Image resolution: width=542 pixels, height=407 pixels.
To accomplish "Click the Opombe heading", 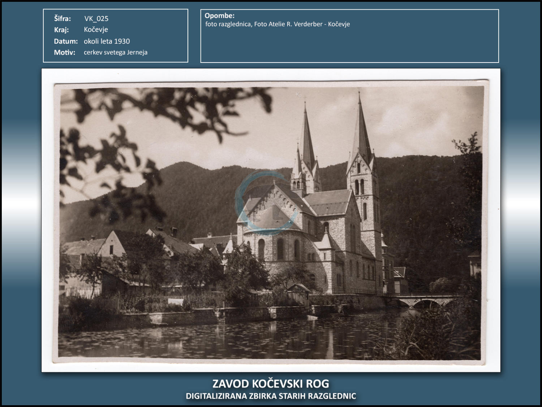I will pyautogui.click(x=219, y=16).
